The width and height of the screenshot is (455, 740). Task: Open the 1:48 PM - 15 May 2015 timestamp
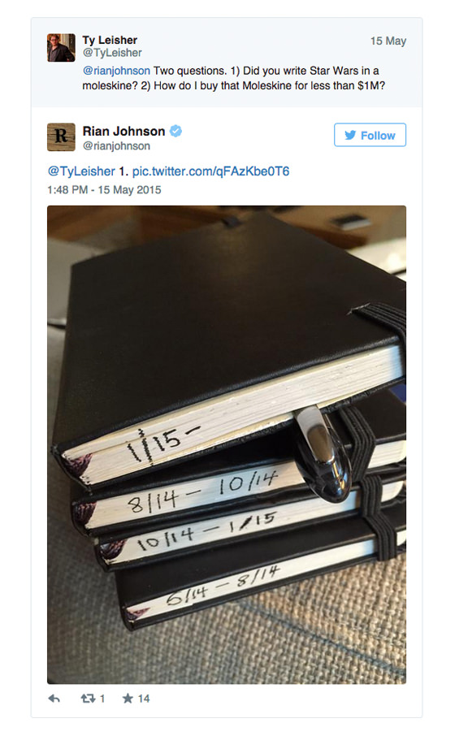click(x=104, y=190)
